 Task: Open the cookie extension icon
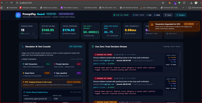coord(170,3)
